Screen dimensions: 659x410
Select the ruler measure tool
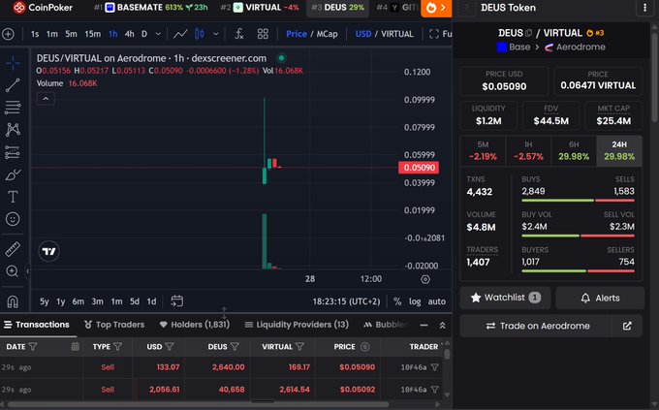[x=13, y=249]
